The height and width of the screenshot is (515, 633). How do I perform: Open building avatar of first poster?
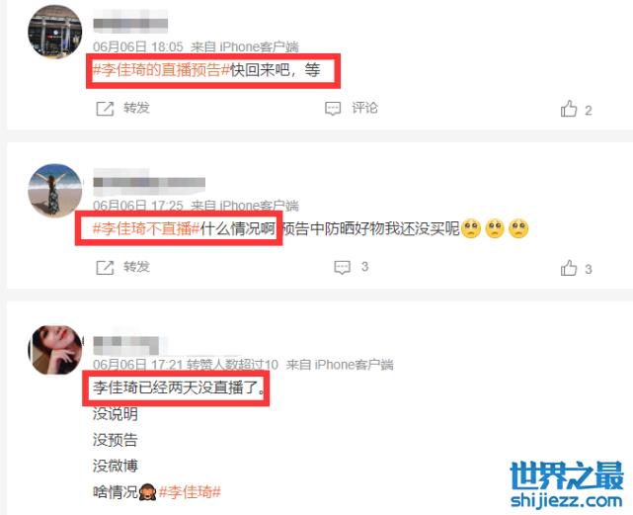(55, 32)
